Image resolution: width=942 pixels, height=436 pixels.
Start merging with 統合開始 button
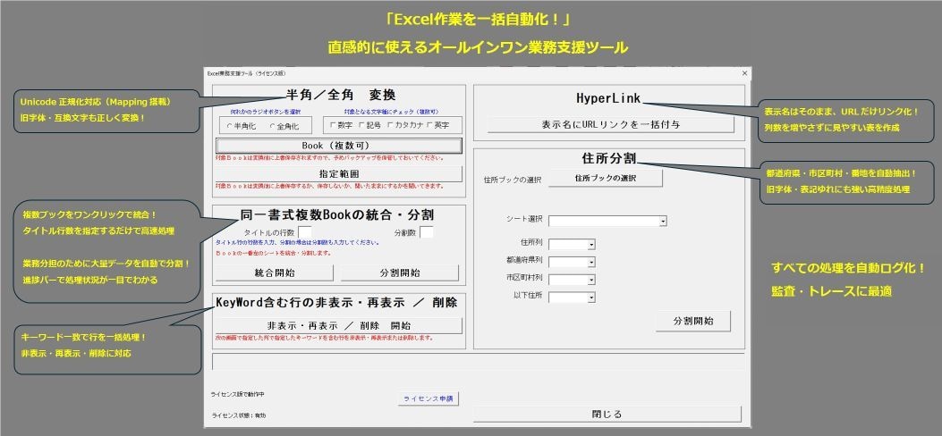[275, 272]
